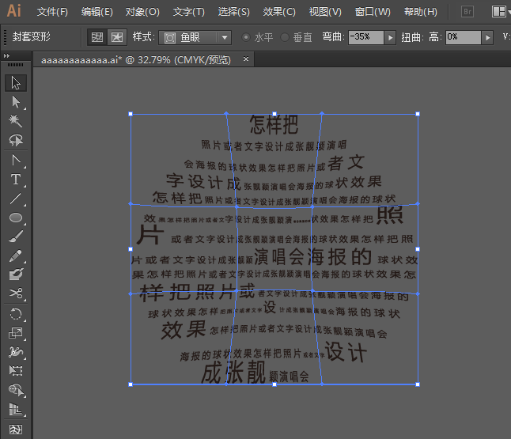The height and width of the screenshot is (439, 511).
Task: Open the 编辑(E) menu
Action: (x=97, y=12)
